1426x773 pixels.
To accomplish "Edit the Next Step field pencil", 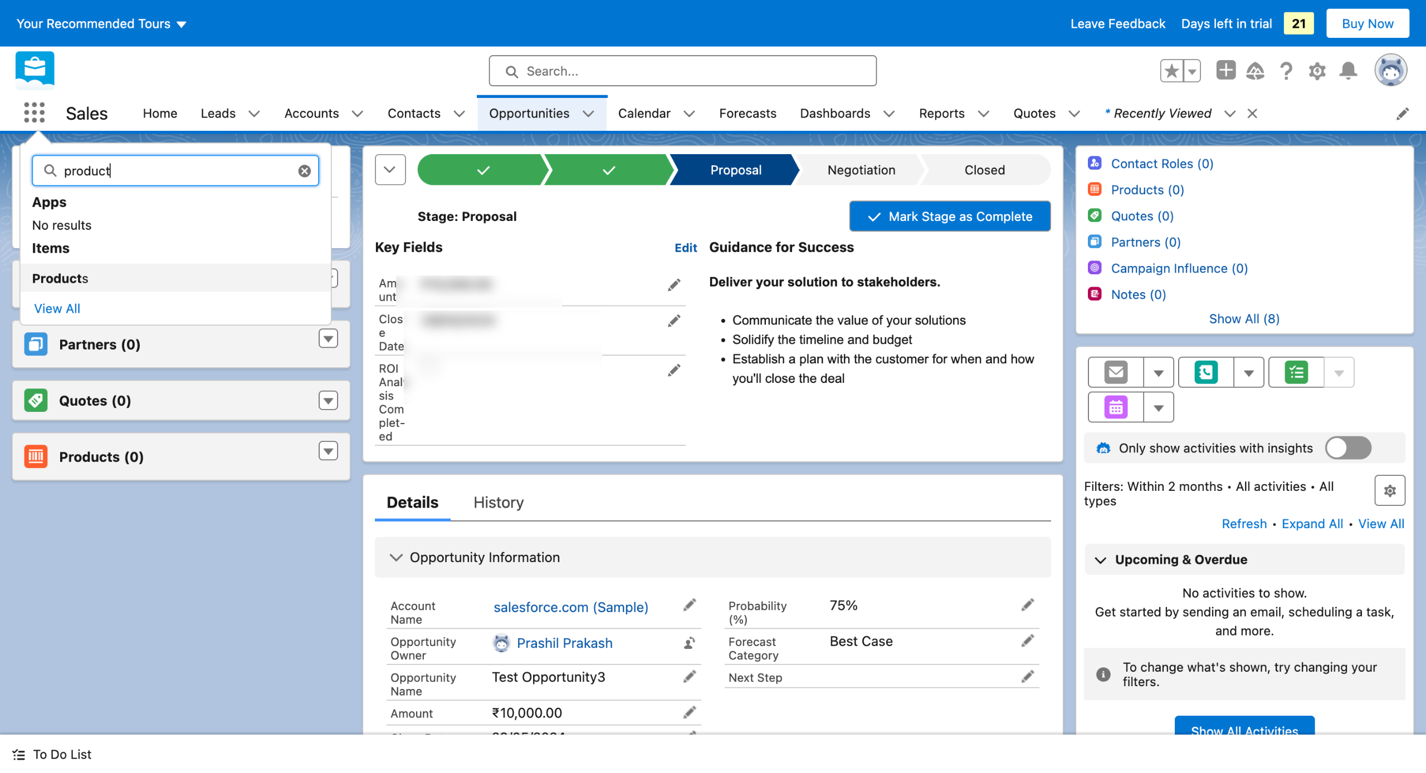I will pyautogui.click(x=1028, y=677).
